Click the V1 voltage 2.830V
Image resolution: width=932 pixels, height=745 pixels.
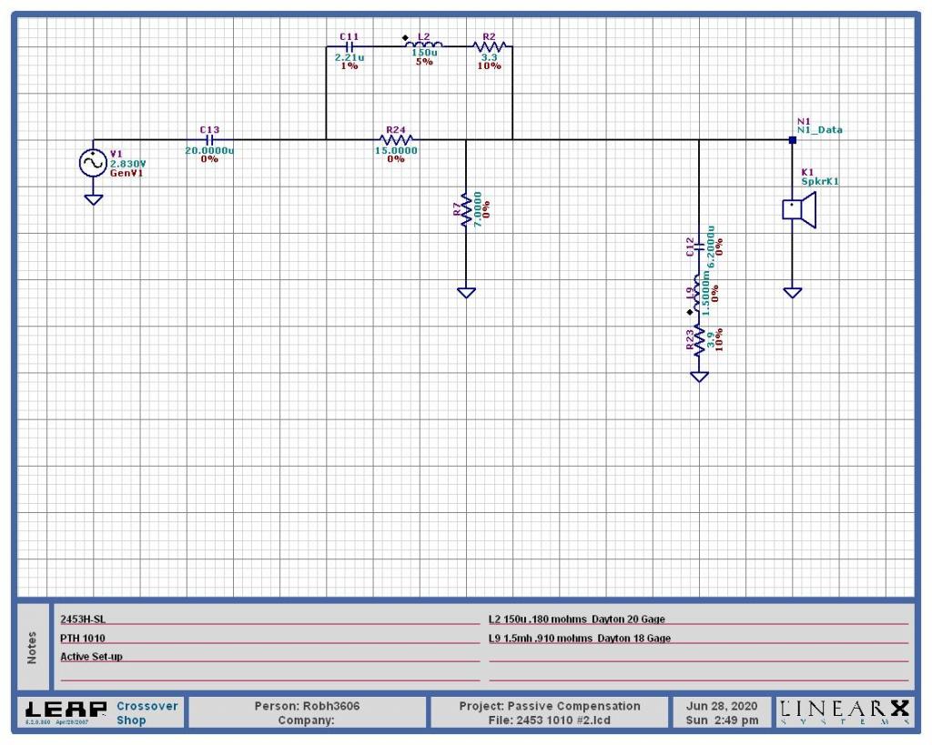(x=127, y=164)
